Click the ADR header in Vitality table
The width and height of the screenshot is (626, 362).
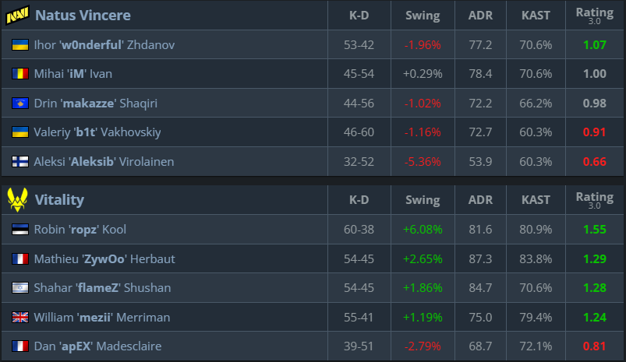point(480,200)
